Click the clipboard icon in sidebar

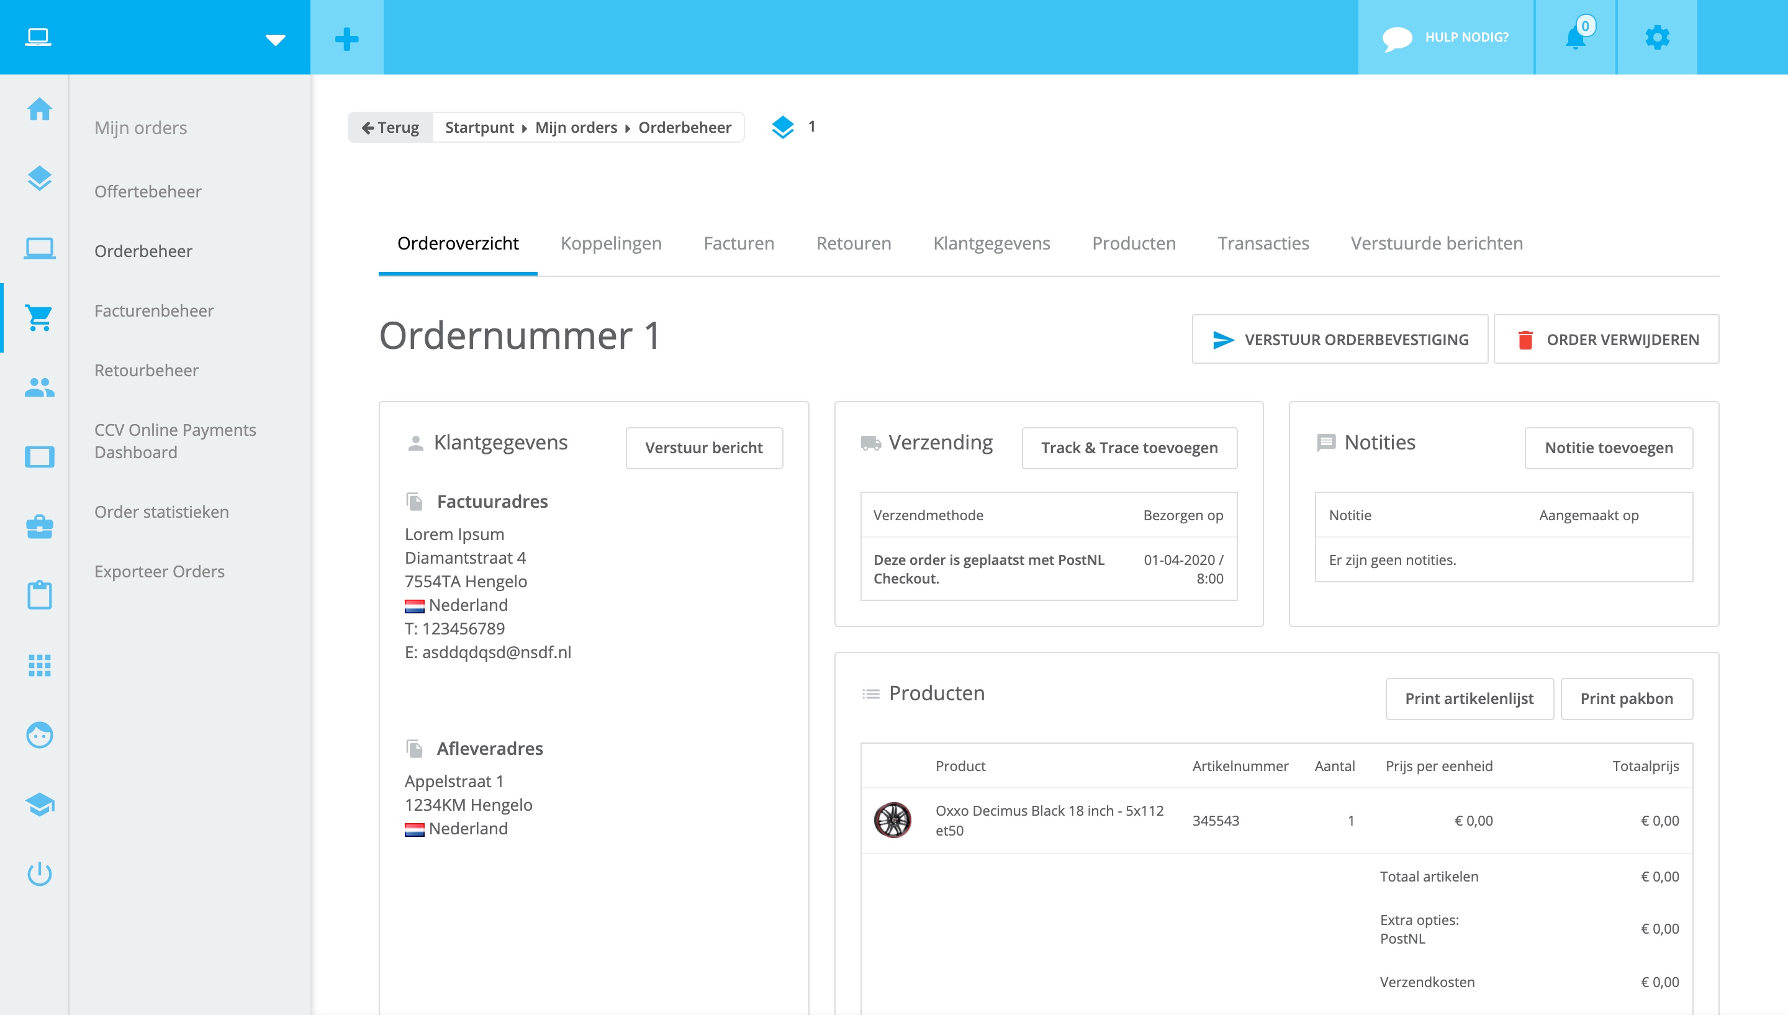point(39,595)
